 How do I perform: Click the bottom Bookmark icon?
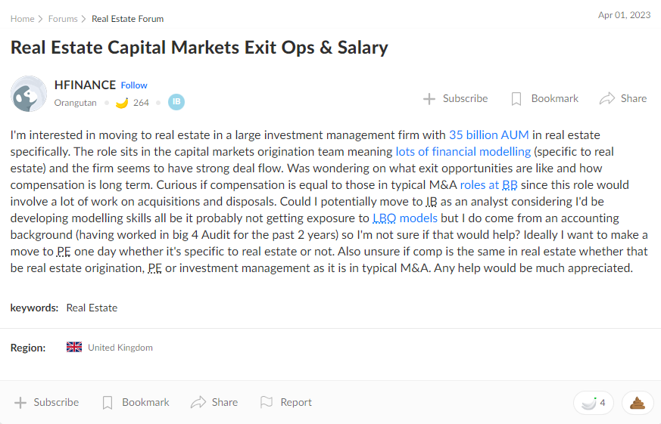click(108, 402)
